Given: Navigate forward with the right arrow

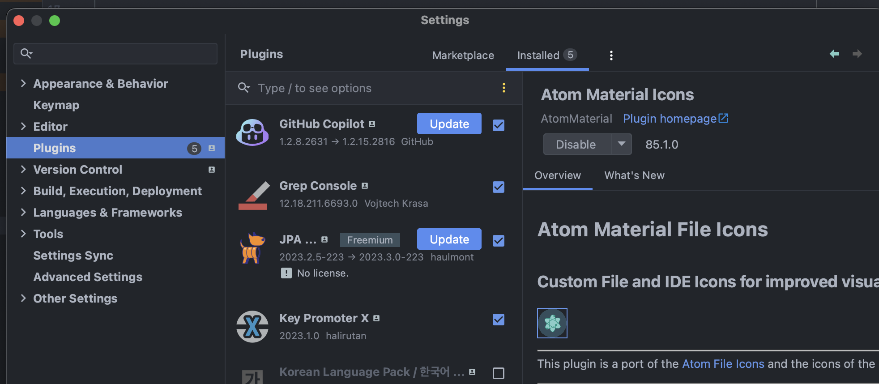Looking at the screenshot, I should pos(857,54).
